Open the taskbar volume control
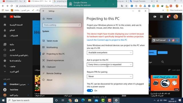Viewport: 183px width, 103px height. pyautogui.click(x=161, y=100)
